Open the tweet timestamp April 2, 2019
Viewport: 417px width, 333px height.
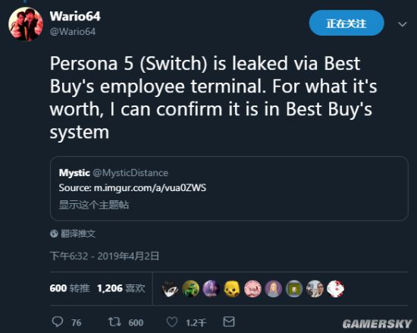(105, 256)
